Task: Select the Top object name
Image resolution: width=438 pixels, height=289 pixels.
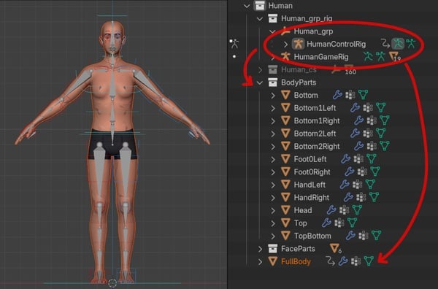Action: [300, 223]
